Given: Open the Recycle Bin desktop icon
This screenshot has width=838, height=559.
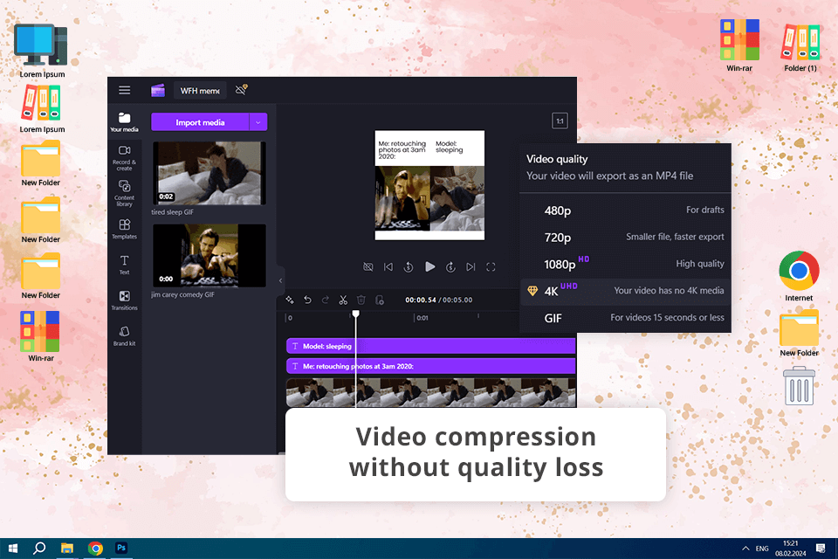Looking at the screenshot, I should (799, 386).
